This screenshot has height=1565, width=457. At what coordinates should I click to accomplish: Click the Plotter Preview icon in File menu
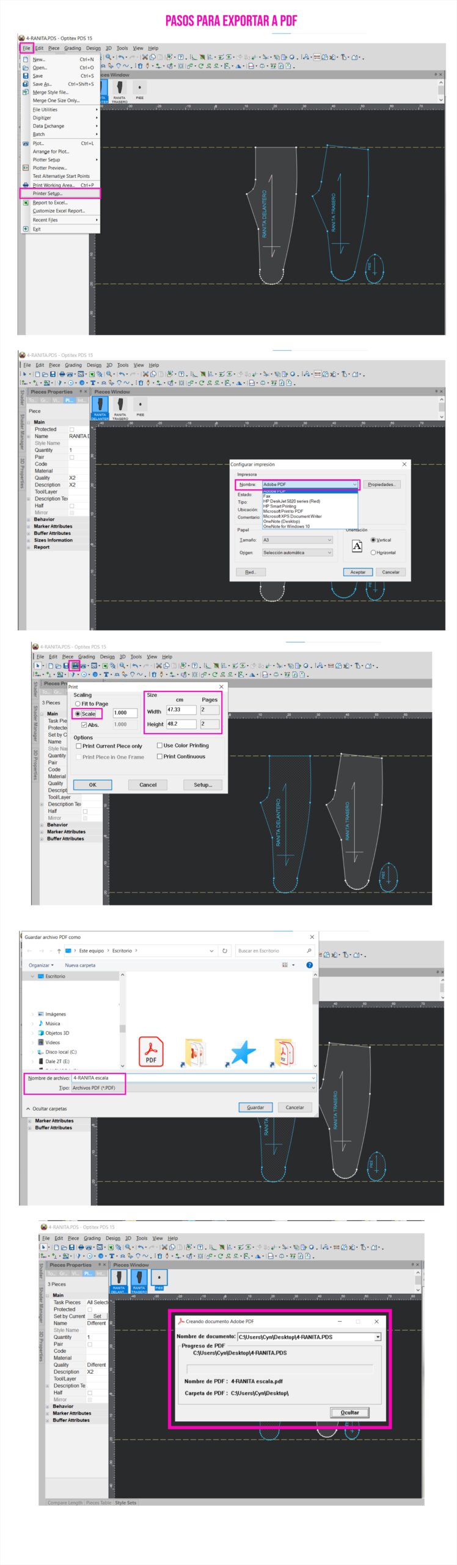click(x=25, y=168)
